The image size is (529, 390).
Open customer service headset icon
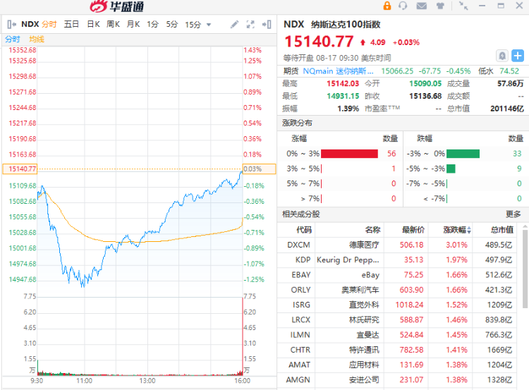403,6
